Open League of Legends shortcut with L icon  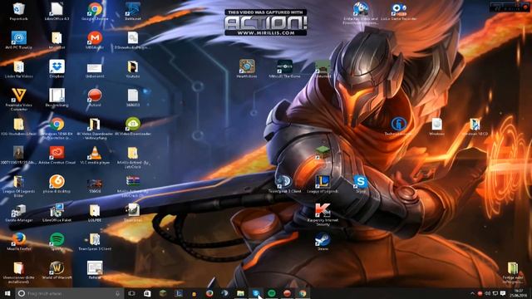pos(323,184)
